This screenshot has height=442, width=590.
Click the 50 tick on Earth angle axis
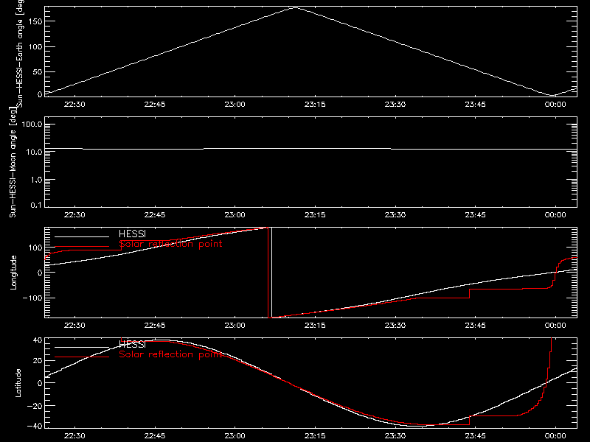click(x=38, y=71)
